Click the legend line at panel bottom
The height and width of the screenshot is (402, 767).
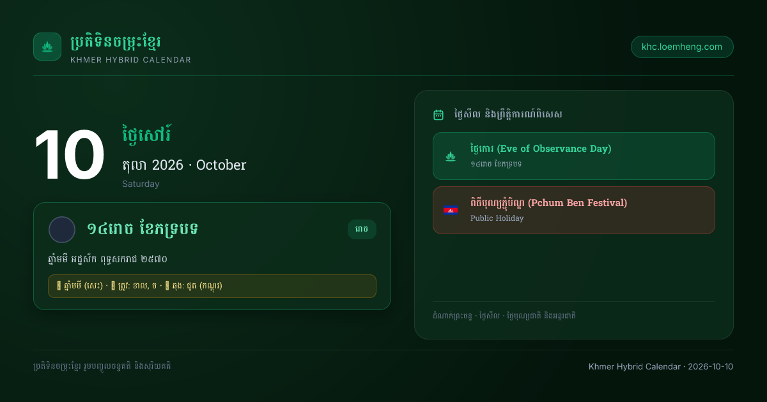point(504,315)
